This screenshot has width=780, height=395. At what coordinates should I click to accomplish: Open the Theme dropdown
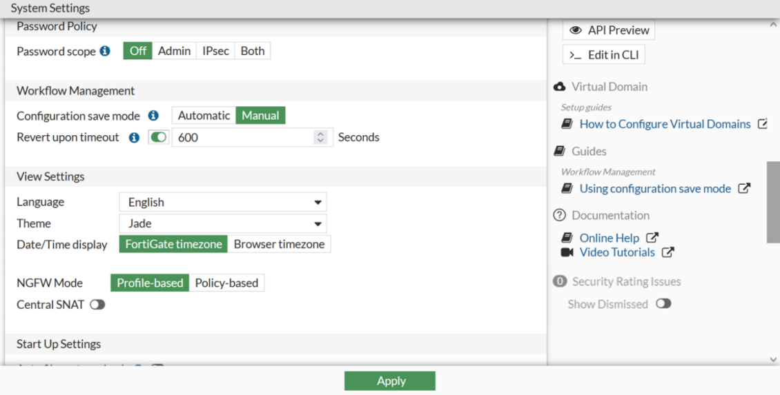click(222, 223)
